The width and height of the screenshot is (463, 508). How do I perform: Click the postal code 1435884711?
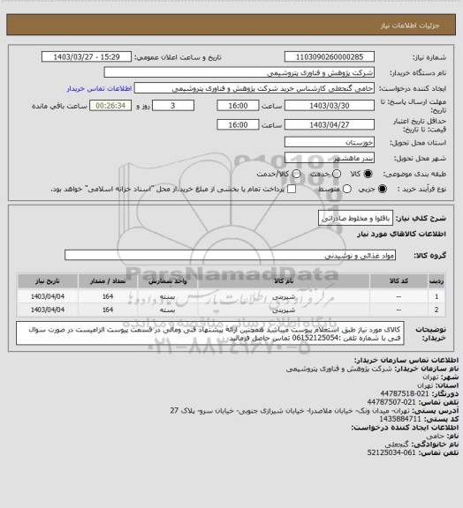[x=400, y=419]
